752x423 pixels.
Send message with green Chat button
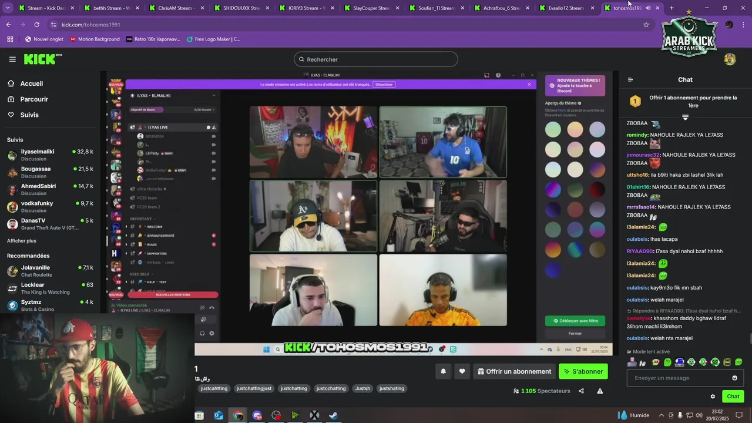tap(733, 397)
